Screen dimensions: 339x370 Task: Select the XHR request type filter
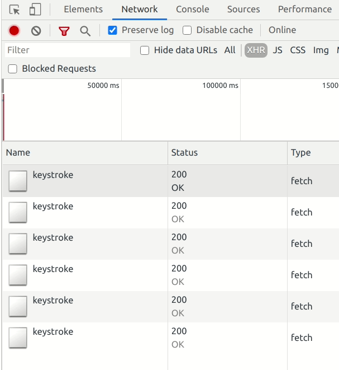[256, 50]
